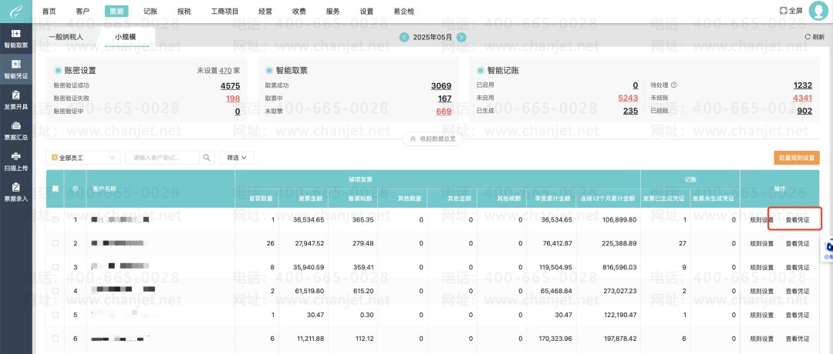Click the feather logo at top left
The height and width of the screenshot is (354, 833).
tap(16, 11)
